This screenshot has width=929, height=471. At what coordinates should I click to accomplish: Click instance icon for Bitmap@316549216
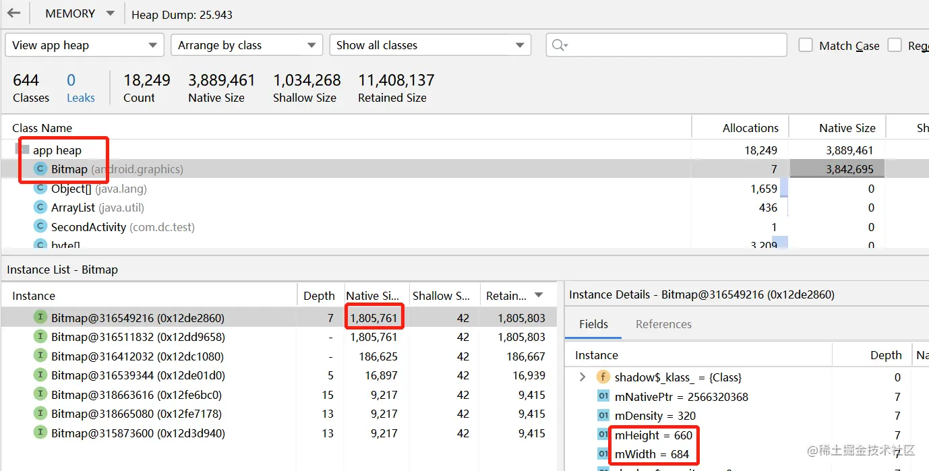[x=40, y=317]
